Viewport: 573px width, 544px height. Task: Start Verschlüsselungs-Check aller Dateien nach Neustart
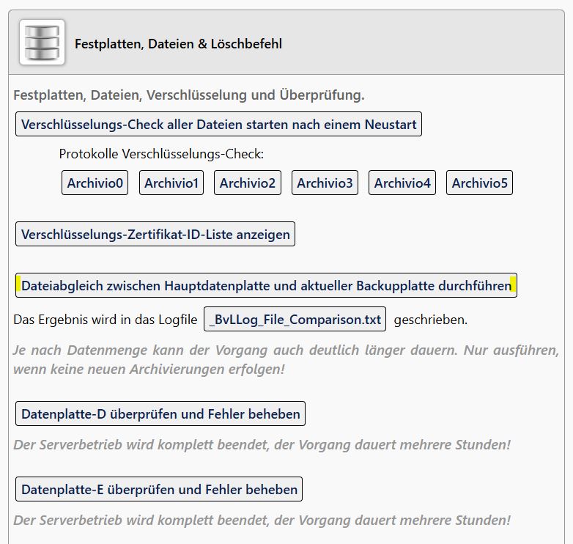pos(218,125)
